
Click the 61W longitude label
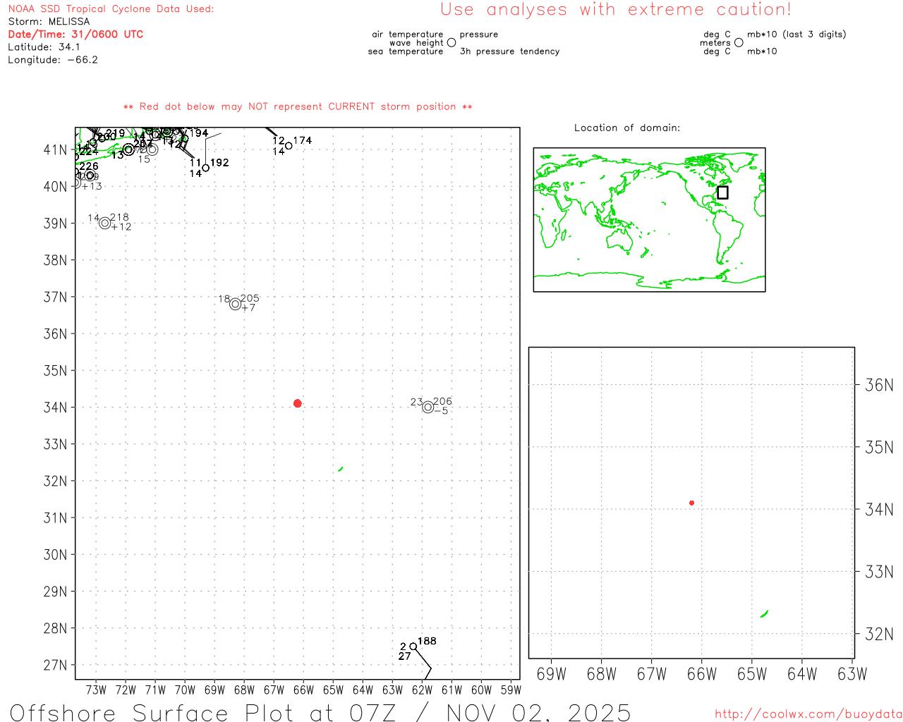tap(451, 690)
